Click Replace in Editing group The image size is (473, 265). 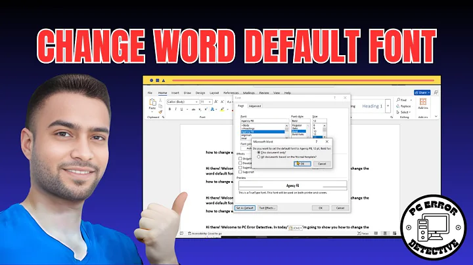(403, 106)
